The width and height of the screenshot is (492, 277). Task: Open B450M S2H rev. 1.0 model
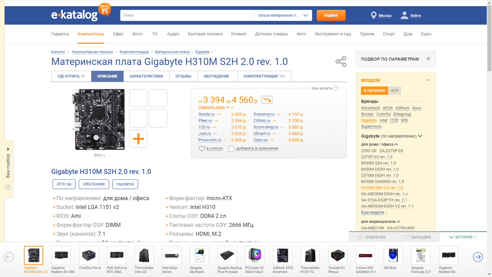pos(378,163)
